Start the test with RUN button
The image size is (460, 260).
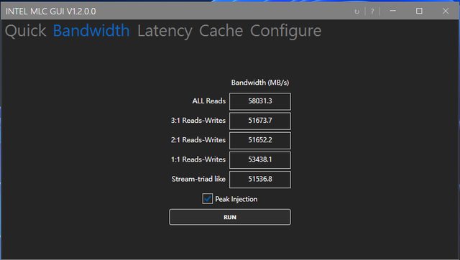230,217
